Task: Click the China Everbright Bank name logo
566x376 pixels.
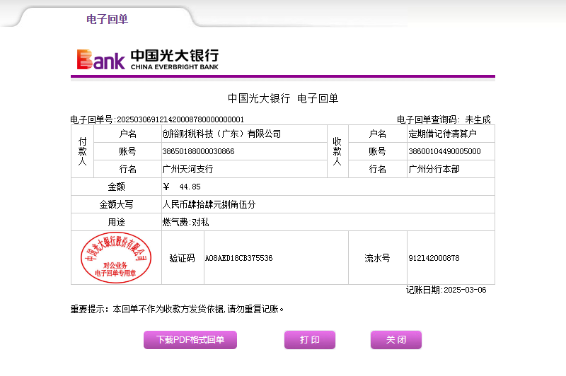Action: point(174,59)
